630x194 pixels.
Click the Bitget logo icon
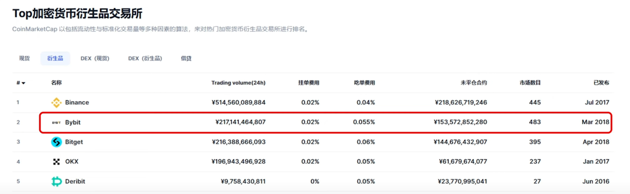coord(56,142)
